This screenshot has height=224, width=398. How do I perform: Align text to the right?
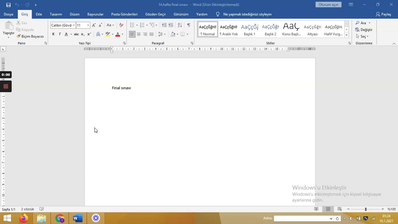tap(145, 34)
